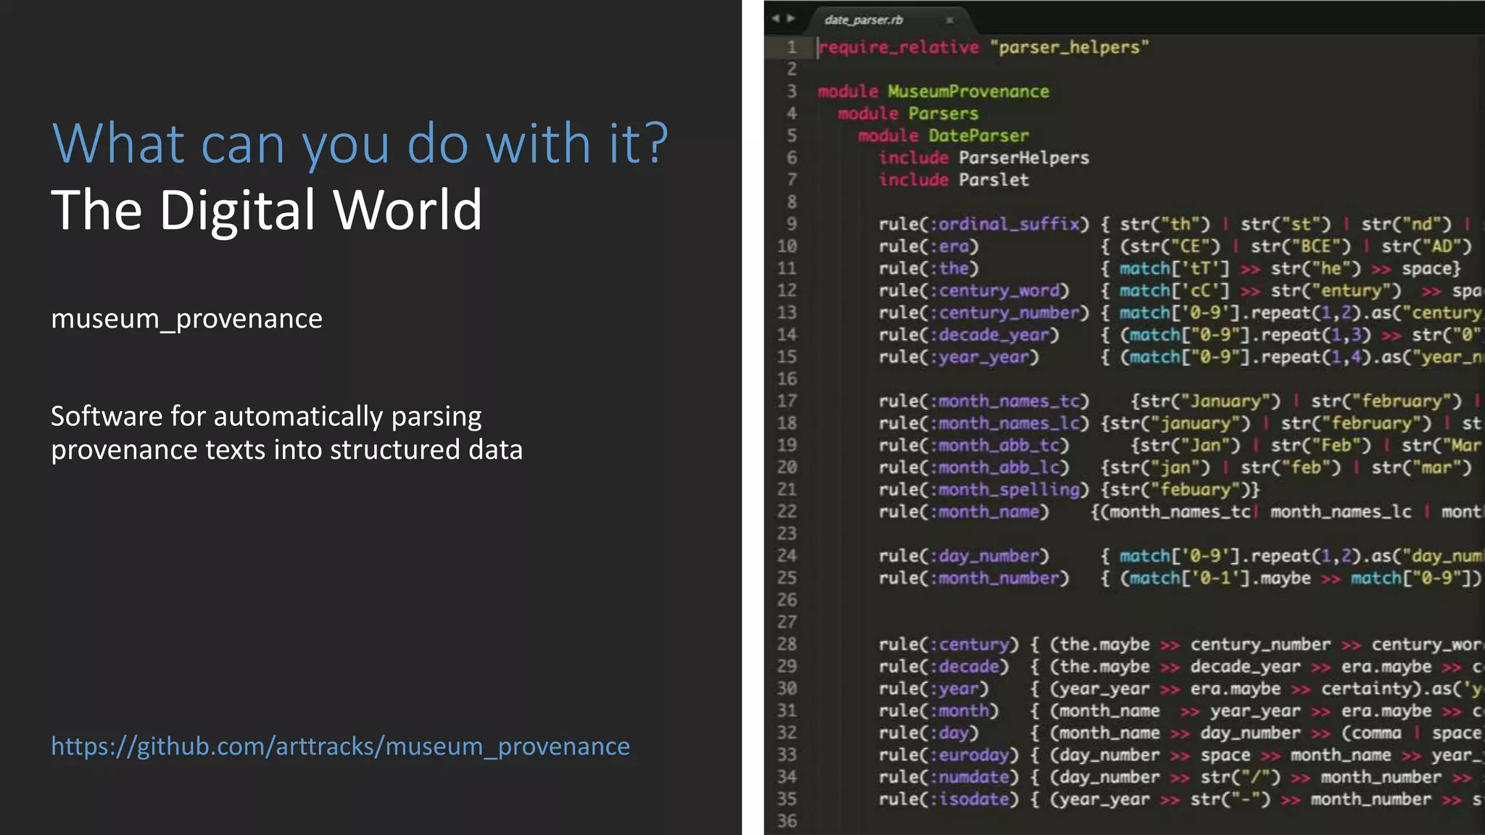1485x835 pixels.
Task: Click 'include ParserHelpers' line
Action: click(984, 158)
